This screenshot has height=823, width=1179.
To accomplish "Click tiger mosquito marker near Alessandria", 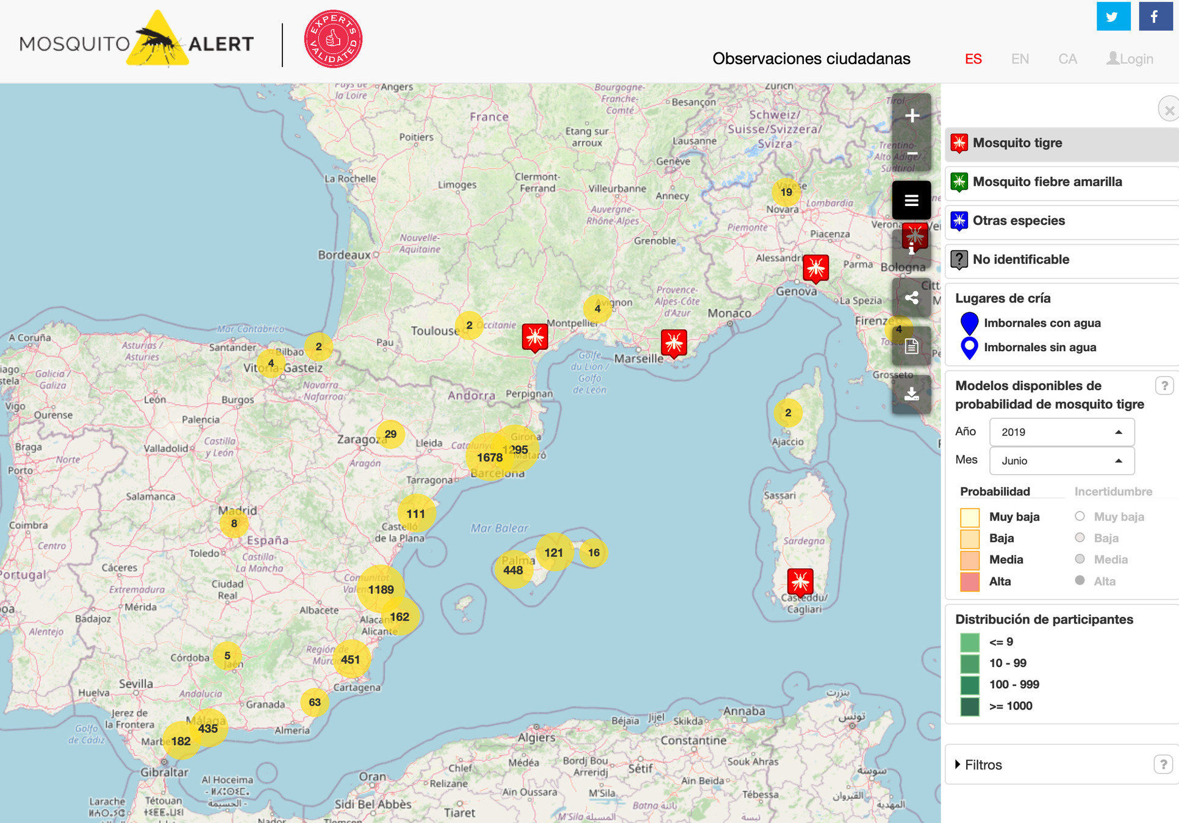I will (815, 269).
